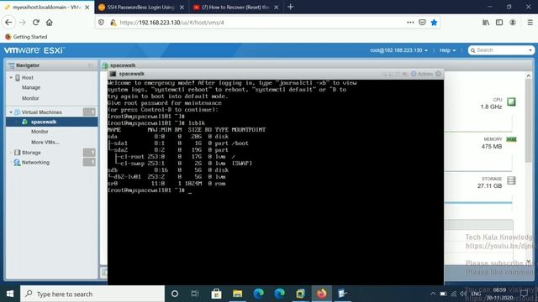Click the Virtual Machines icon in Navigator
Image resolution: width=538 pixels, height=302 pixels.
coord(17,112)
